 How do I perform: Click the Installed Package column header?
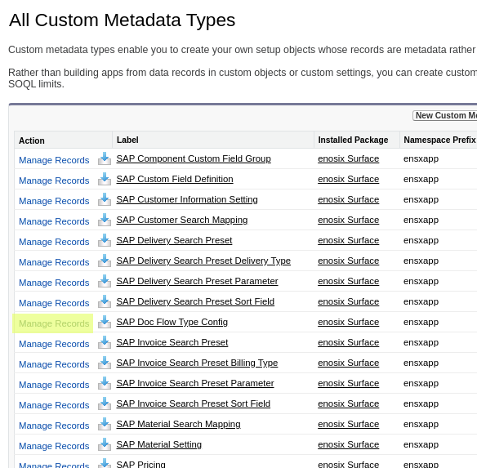point(353,140)
